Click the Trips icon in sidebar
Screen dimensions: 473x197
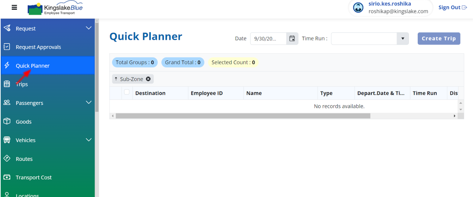(x=7, y=84)
